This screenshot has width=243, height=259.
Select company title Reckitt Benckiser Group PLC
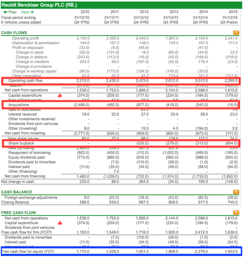coord(39,5)
